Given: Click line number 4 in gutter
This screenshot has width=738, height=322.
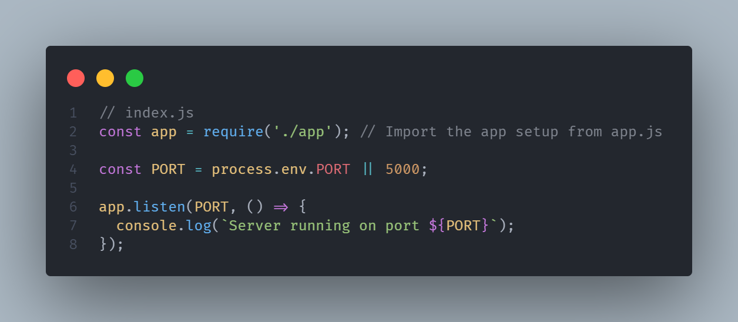Looking at the screenshot, I should (x=73, y=169).
